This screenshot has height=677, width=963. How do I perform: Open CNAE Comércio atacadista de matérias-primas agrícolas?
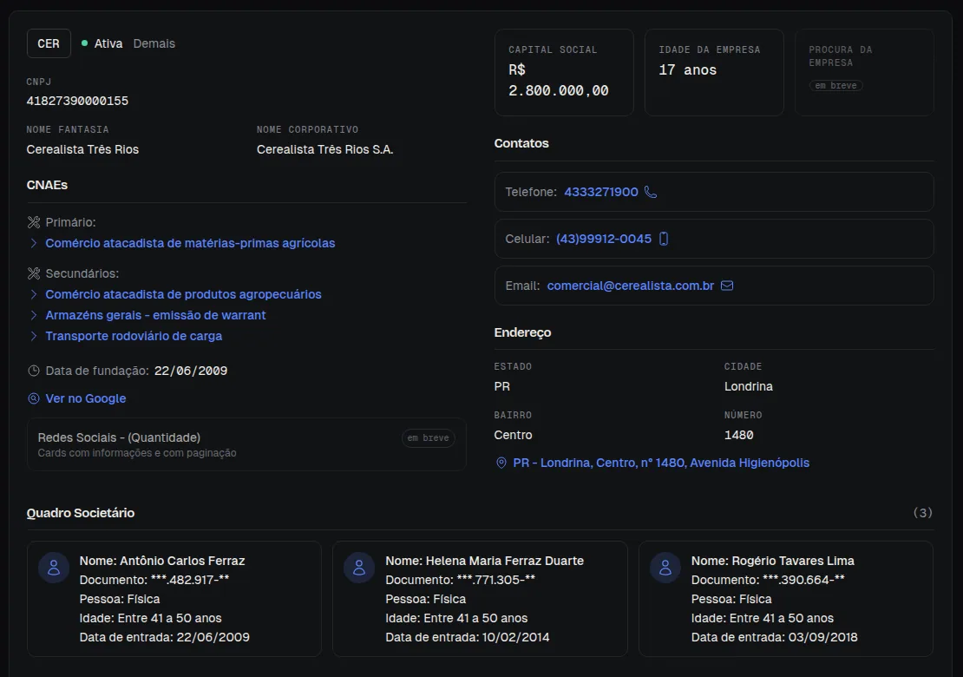(x=190, y=243)
